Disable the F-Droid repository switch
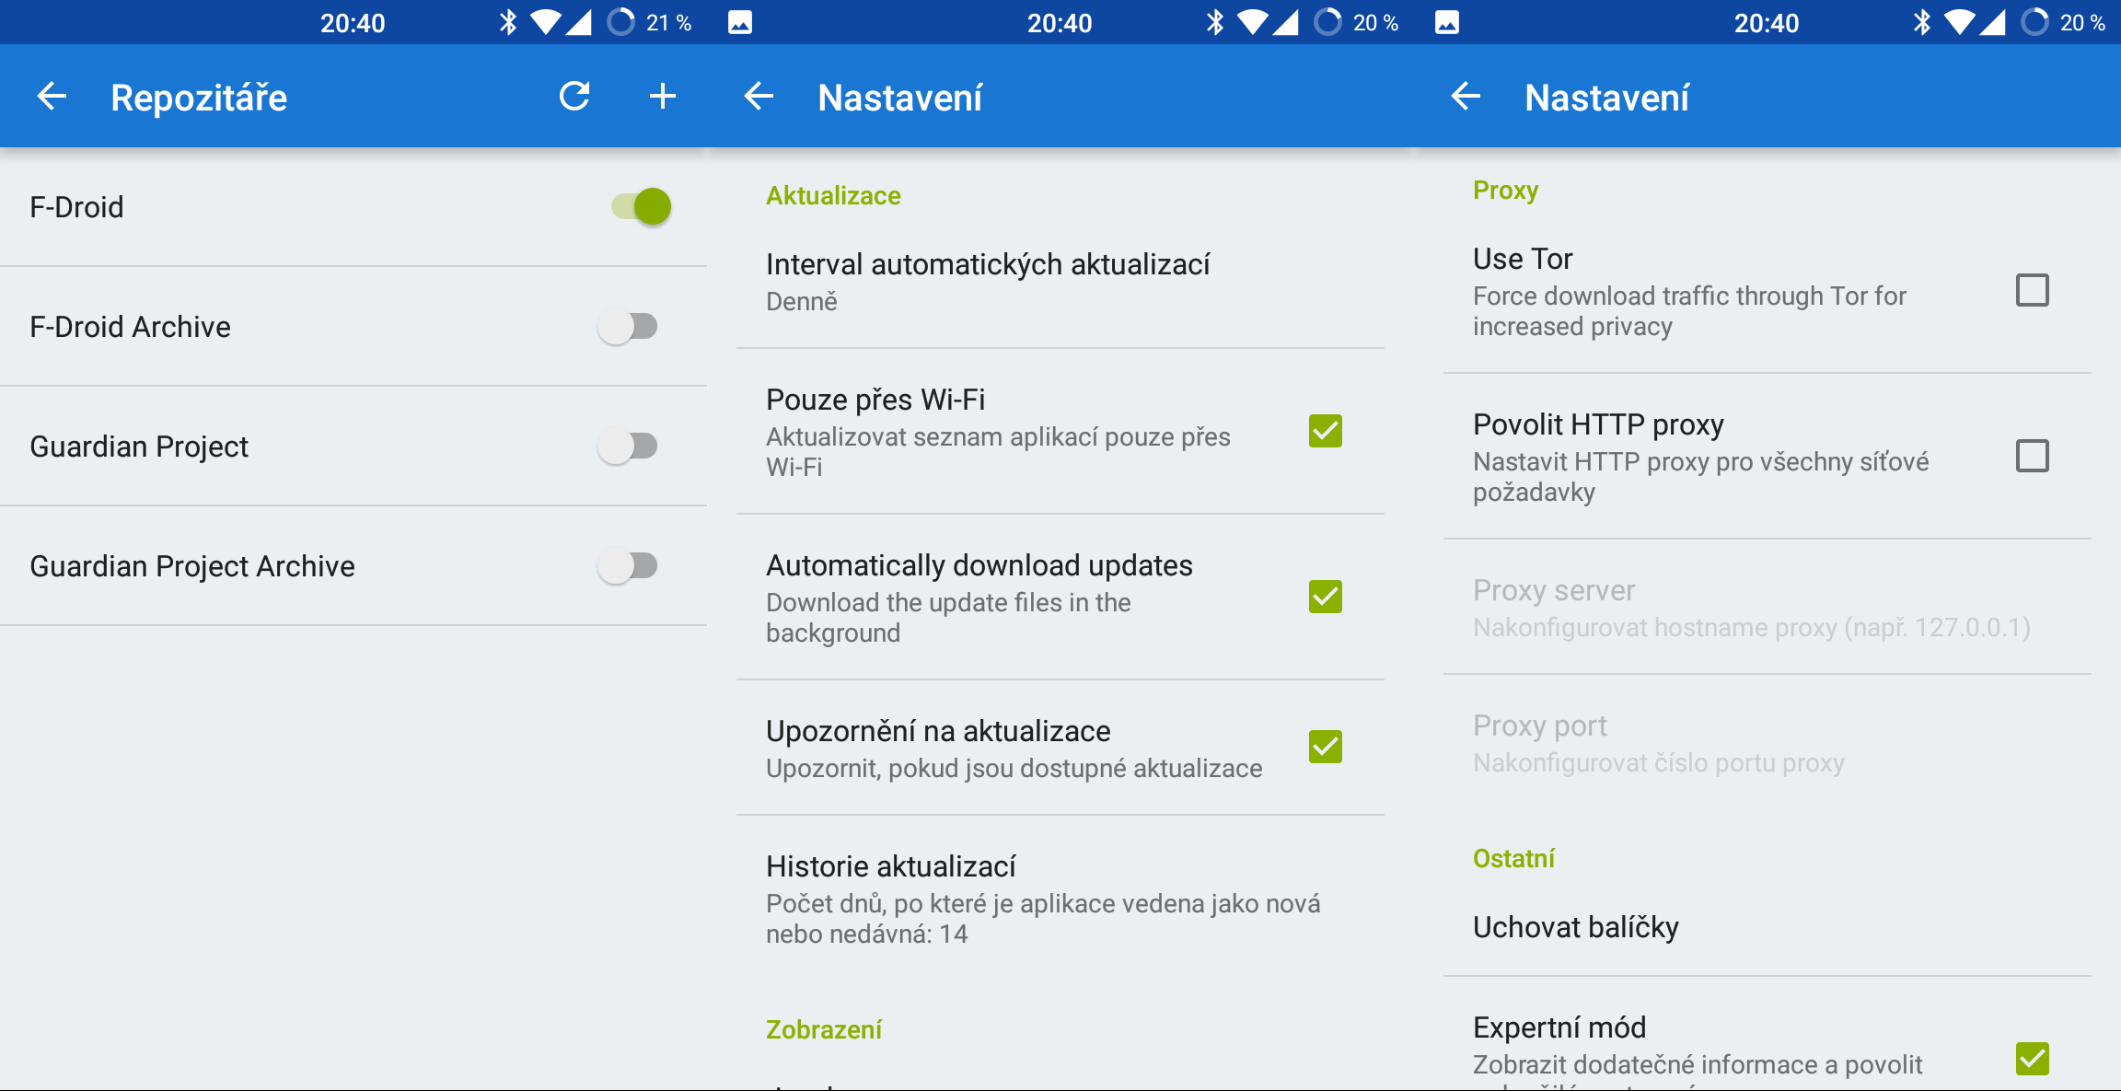 point(642,206)
